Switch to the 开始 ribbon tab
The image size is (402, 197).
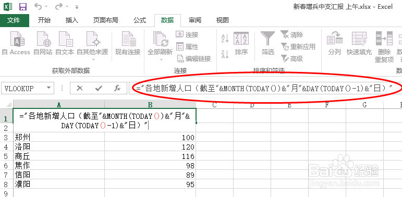(44, 20)
